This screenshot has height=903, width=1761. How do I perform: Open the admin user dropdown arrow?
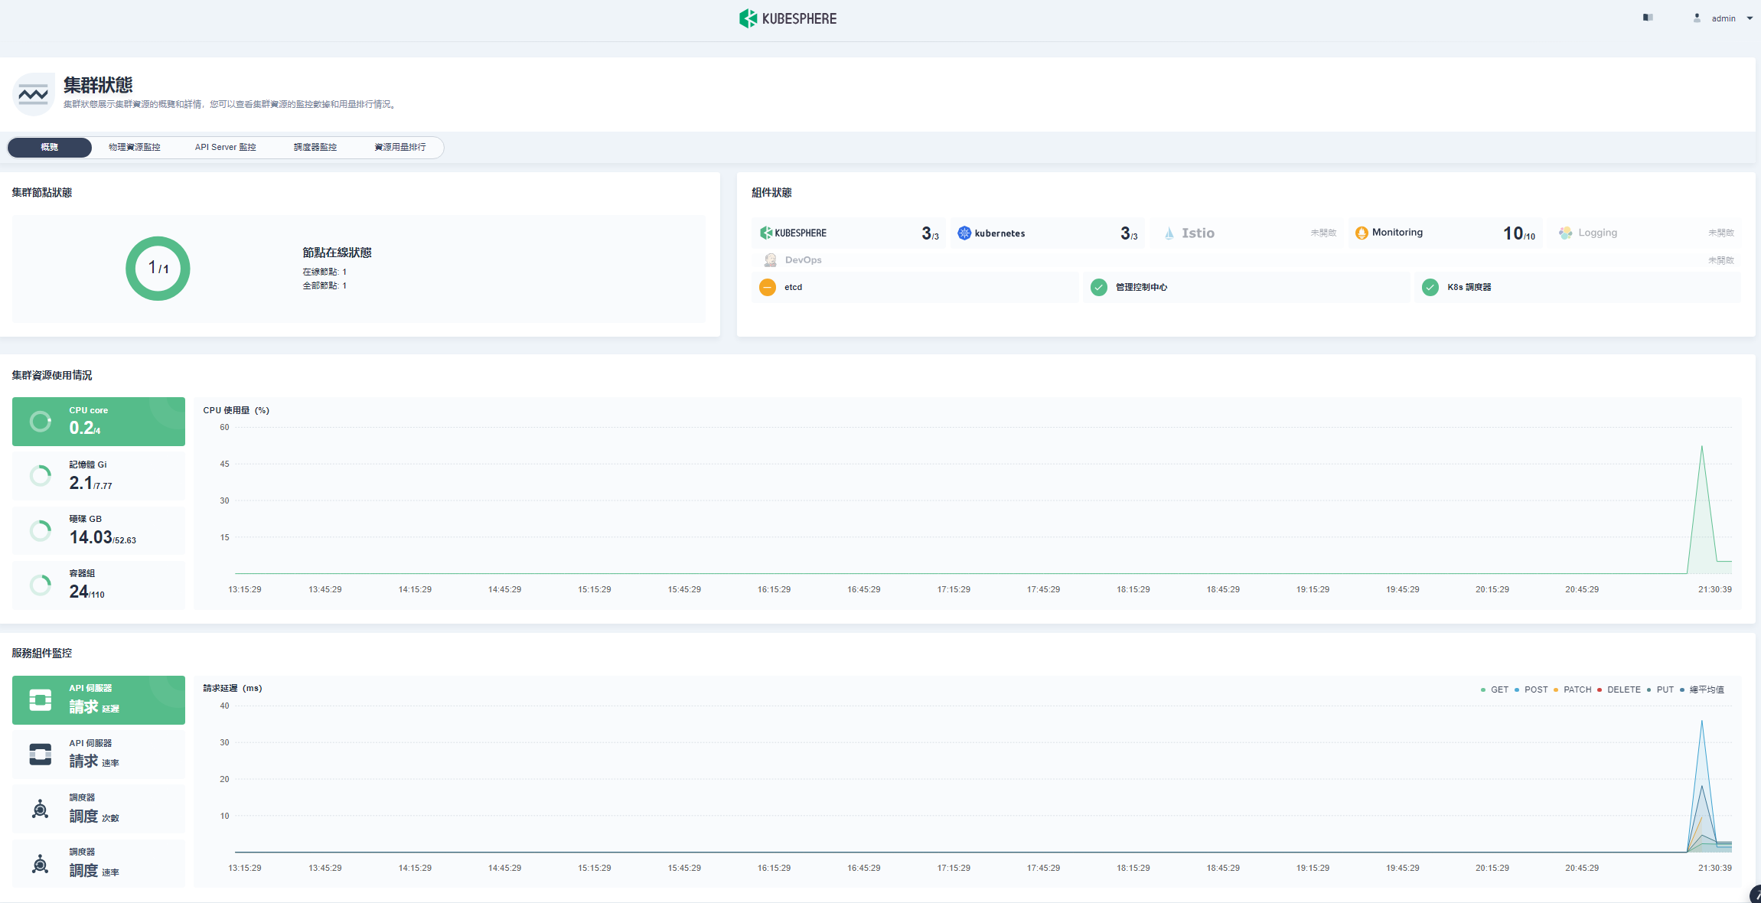(1750, 18)
